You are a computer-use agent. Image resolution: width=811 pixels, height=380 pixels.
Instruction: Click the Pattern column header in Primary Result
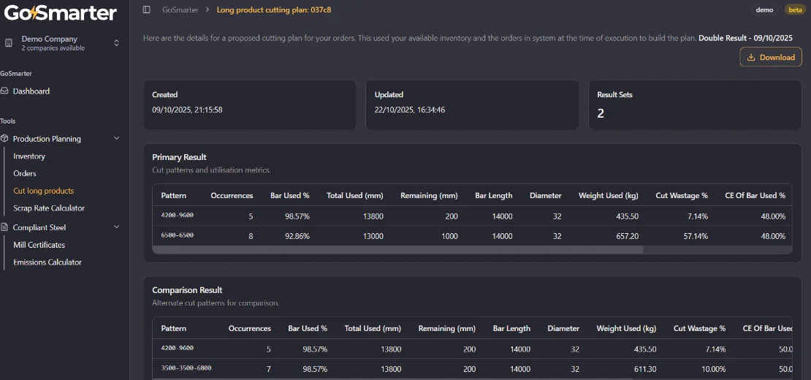pos(174,195)
